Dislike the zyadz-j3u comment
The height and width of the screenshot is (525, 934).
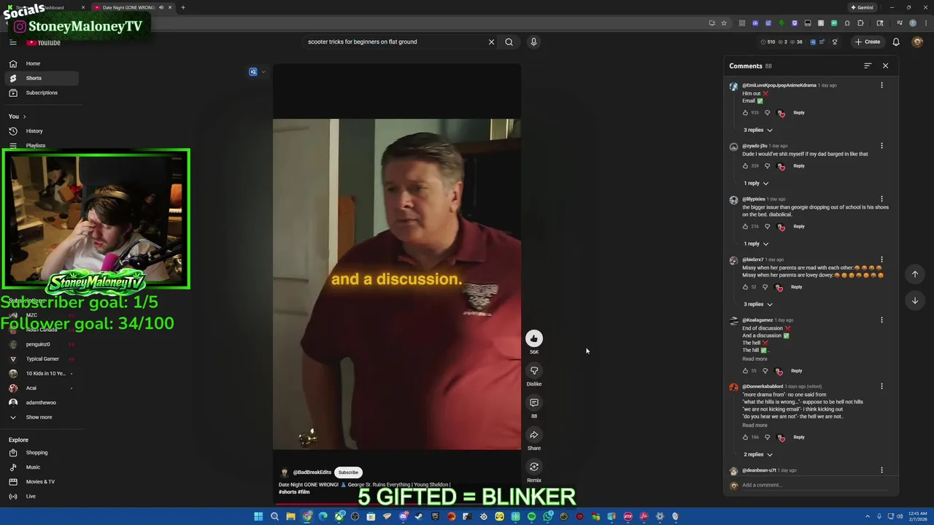[x=767, y=166]
